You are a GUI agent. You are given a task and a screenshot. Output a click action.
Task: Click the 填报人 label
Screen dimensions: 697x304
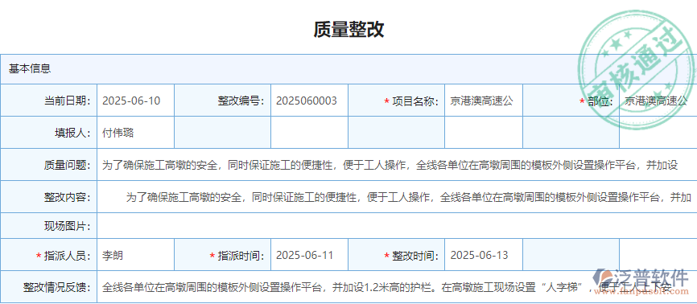(x=73, y=133)
